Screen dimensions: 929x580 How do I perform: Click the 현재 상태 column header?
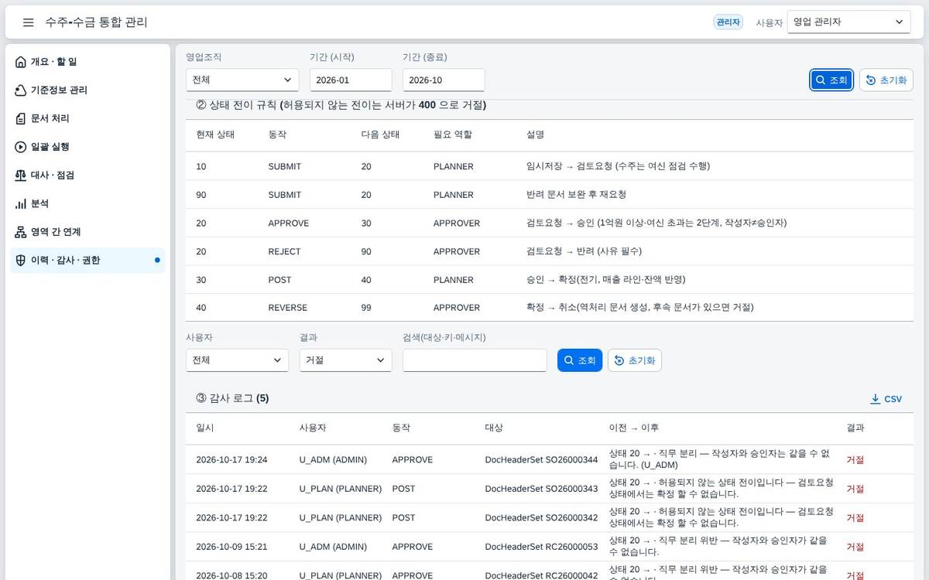215,135
